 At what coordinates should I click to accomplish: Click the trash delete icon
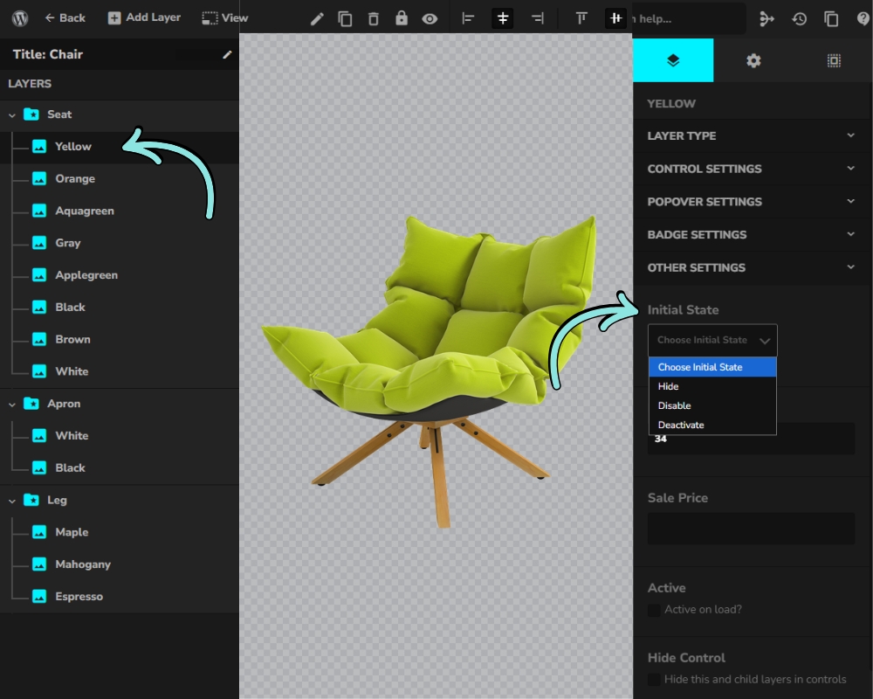pyautogui.click(x=373, y=19)
